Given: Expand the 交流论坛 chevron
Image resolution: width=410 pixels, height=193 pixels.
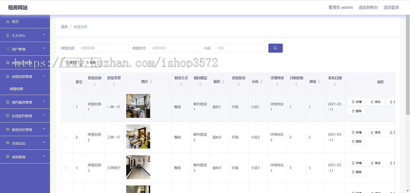Looking at the screenshot, I should pyautogui.click(x=44, y=142).
